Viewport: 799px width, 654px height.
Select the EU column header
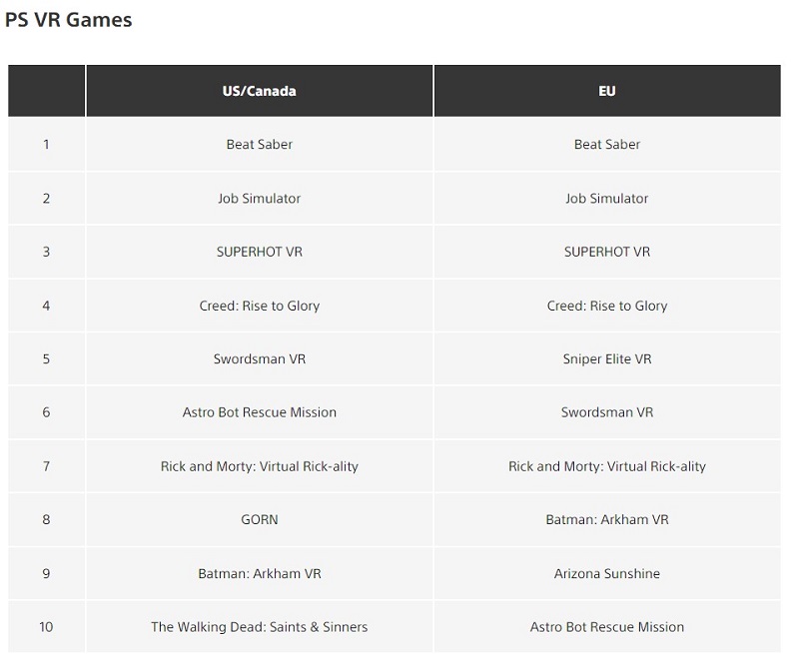click(x=607, y=91)
